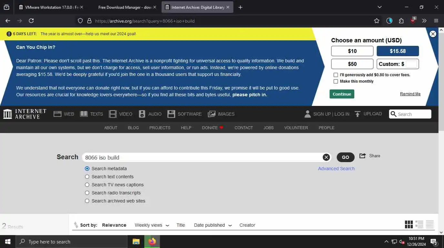Bookmark this page with the star
This screenshot has width=444, height=248.
tap(377, 21)
